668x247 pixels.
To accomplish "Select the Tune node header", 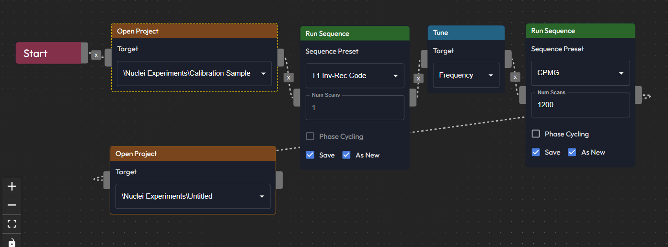I will click(466, 33).
